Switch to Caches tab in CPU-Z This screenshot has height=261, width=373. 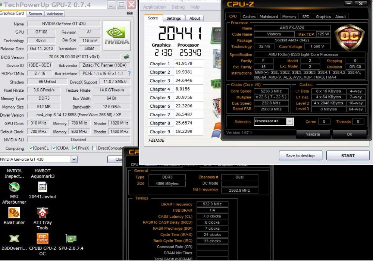(249, 17)
